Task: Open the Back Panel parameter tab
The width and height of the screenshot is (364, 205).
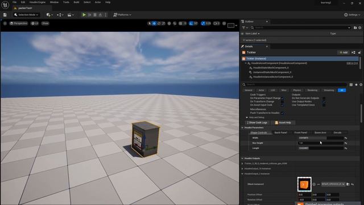Action: [280, 133]
